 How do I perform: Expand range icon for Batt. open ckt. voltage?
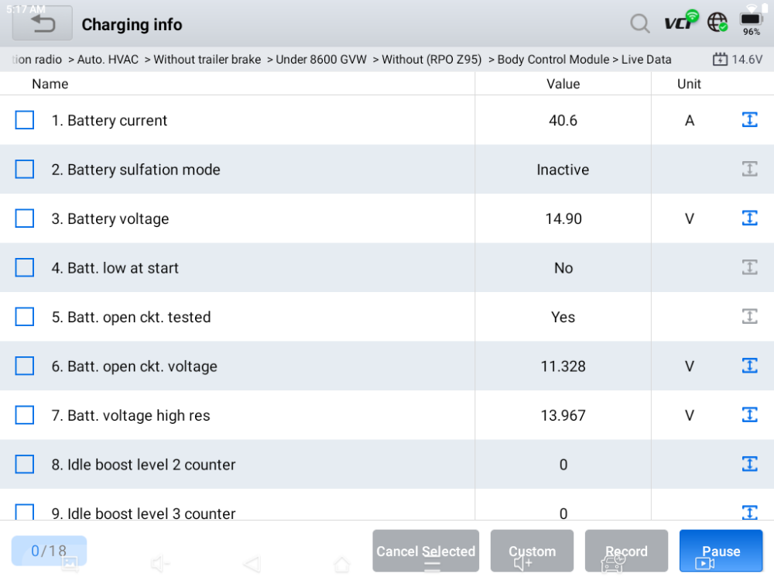pyautogui.click(x=749, y=366)
